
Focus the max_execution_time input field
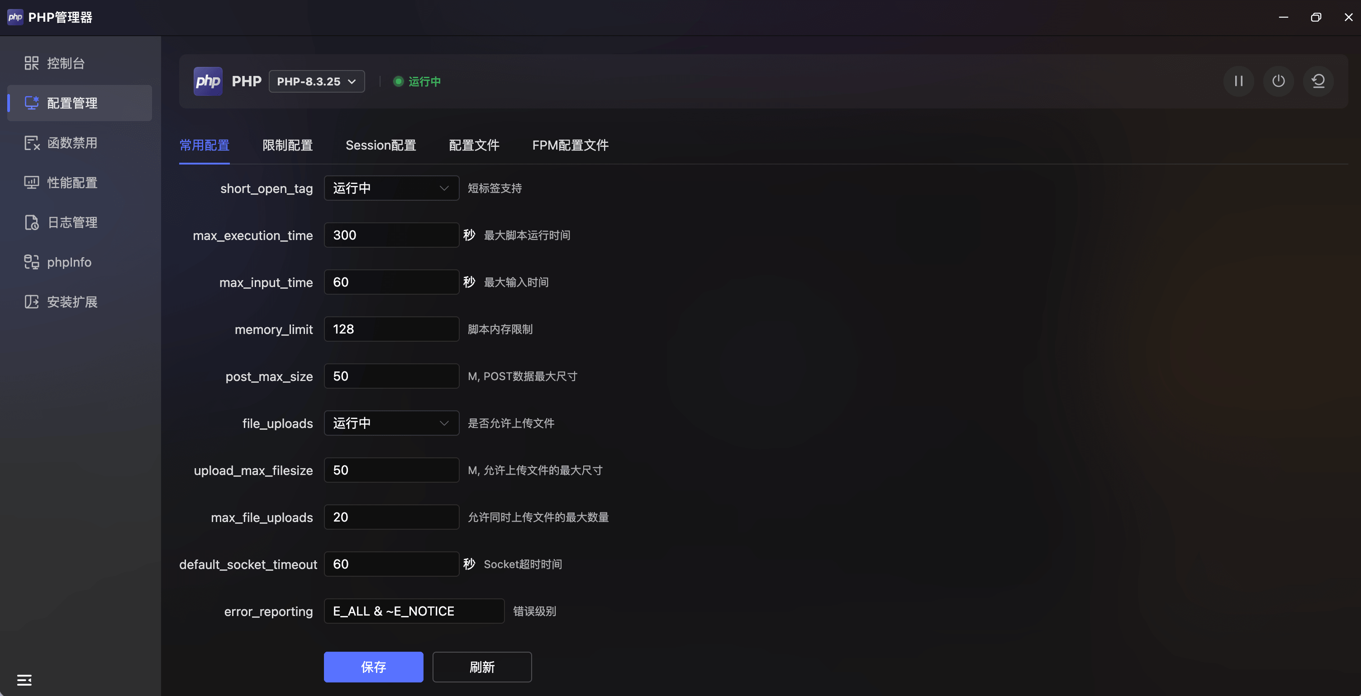(x=391, y=235)
